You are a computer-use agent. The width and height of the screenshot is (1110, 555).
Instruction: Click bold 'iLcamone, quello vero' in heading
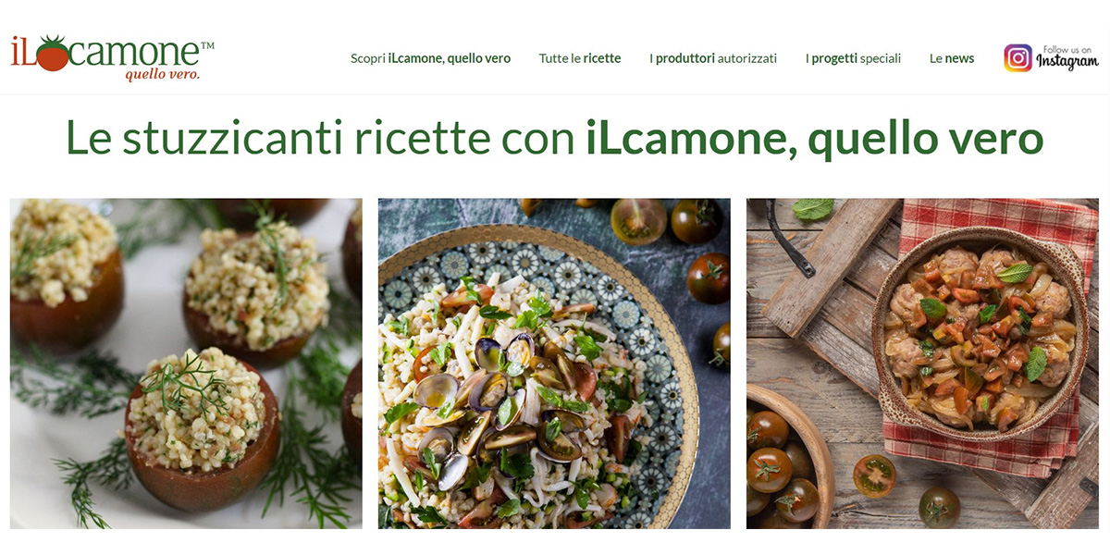[x=815, y=138]
